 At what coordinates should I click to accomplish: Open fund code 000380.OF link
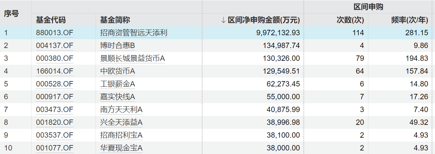coord(55,58)
